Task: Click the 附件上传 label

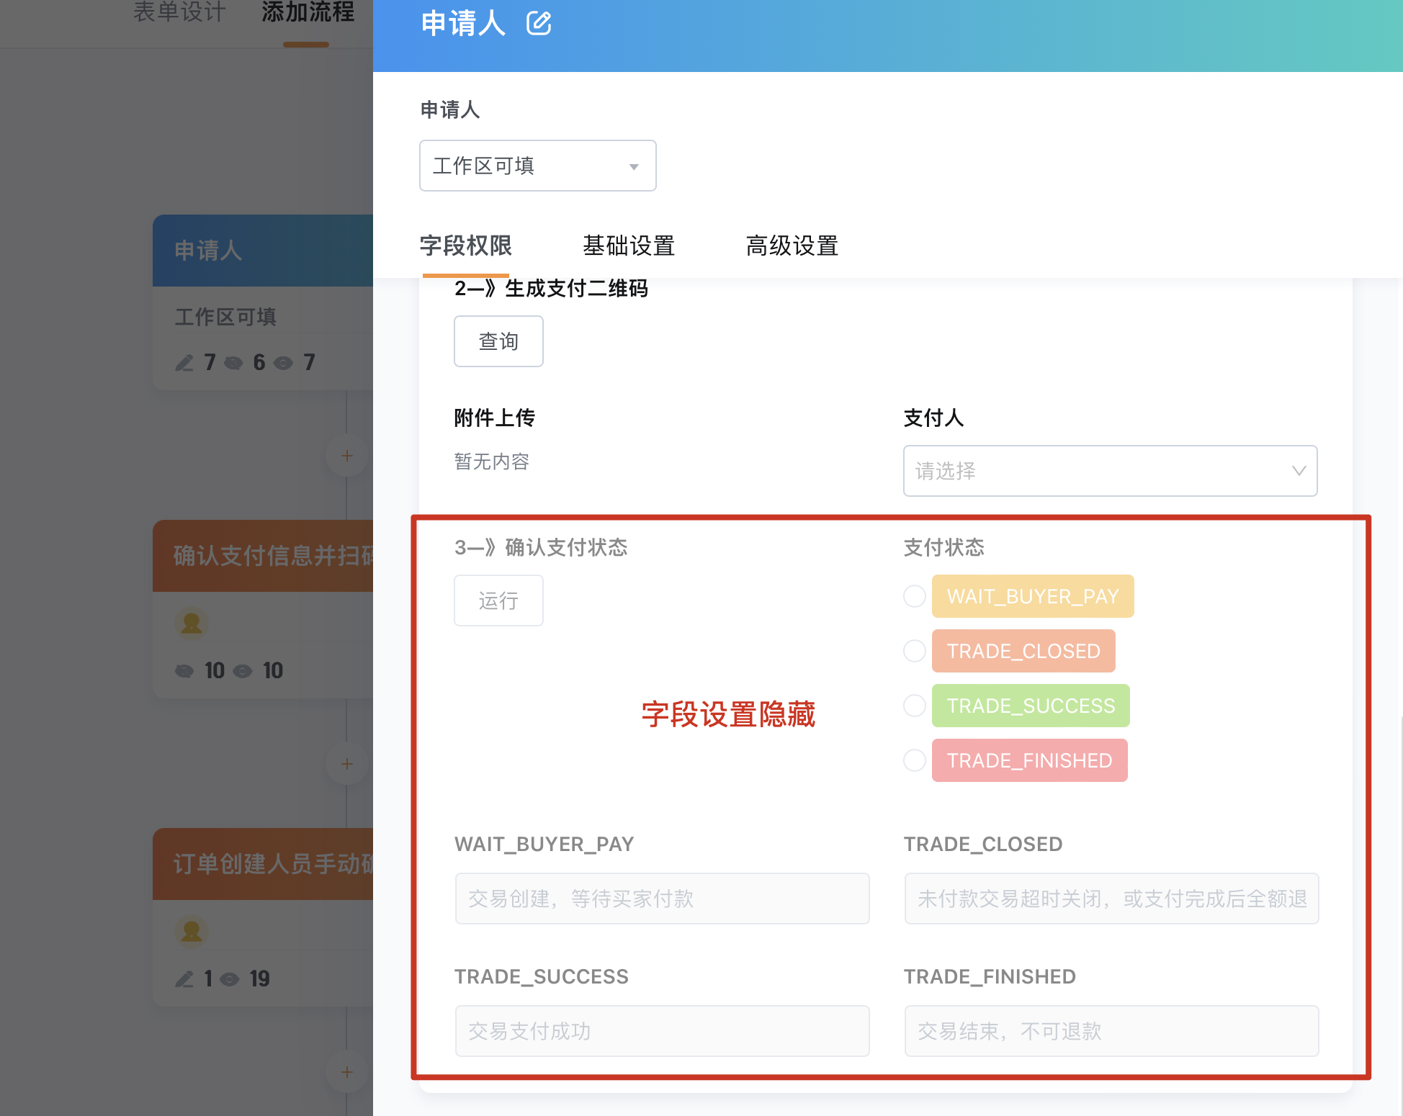Action: [494, 418]
